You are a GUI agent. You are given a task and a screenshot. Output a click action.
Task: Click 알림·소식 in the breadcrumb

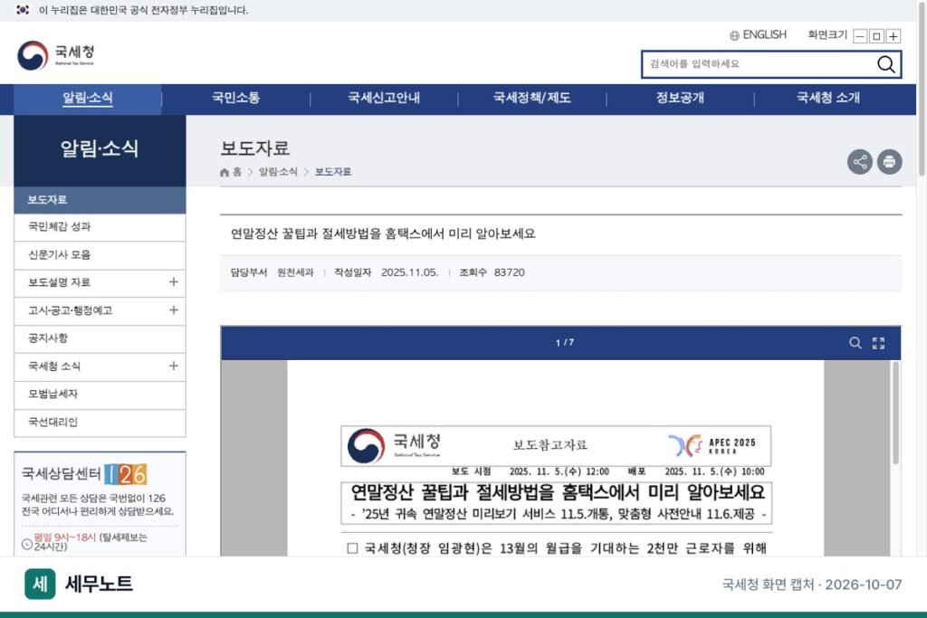(x=278, y=172)
